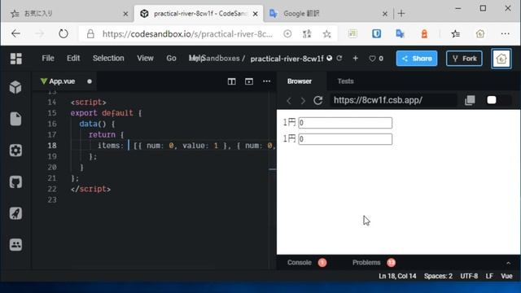This screenshot has height=293, width=521.
Task: Open preview in new window icon
Action: pos(470,100)
